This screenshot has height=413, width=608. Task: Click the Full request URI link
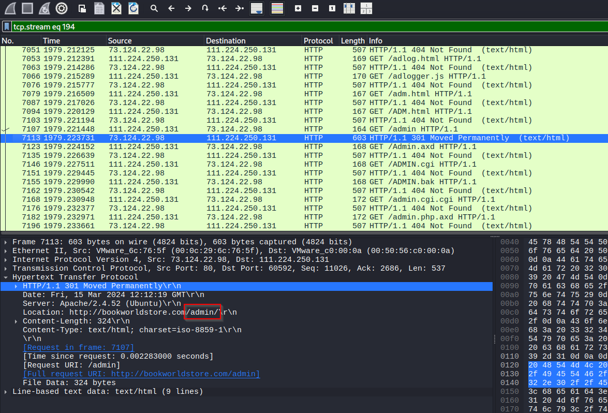point(141,374)
